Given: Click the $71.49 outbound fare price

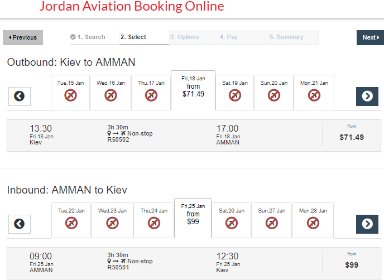Looking at the screenshot, I should [x=352, y=137].
